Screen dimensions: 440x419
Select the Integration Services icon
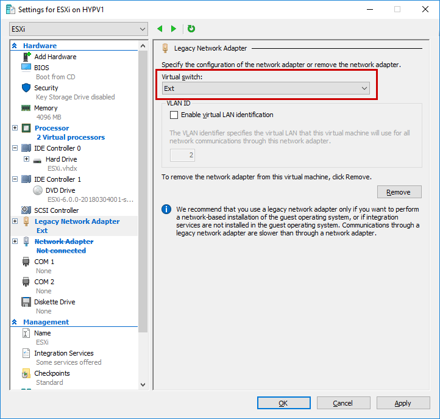tap(26, 353)
